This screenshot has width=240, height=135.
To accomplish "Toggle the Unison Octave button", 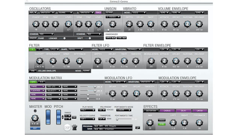I will [109, 12].
